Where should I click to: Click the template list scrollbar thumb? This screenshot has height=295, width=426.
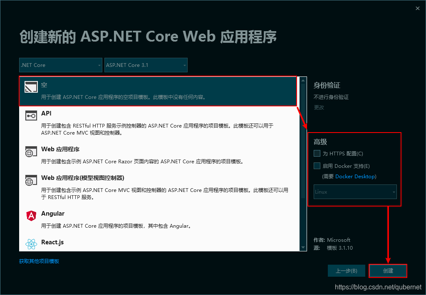(303, 141)
